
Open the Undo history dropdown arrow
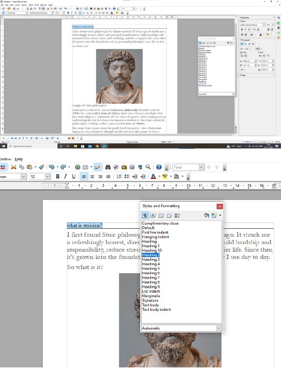click(57, 167)
